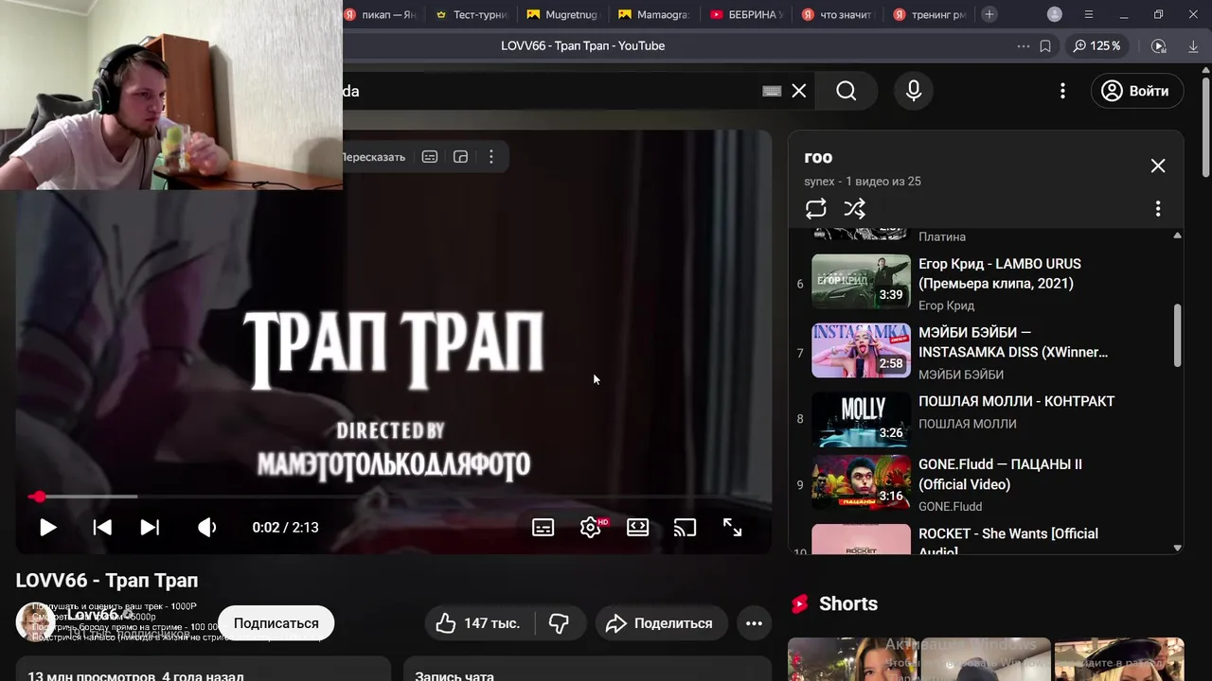Bookmark this page in the address bar
This screenshot has height=681, width=1212.
coord(1045,45)
